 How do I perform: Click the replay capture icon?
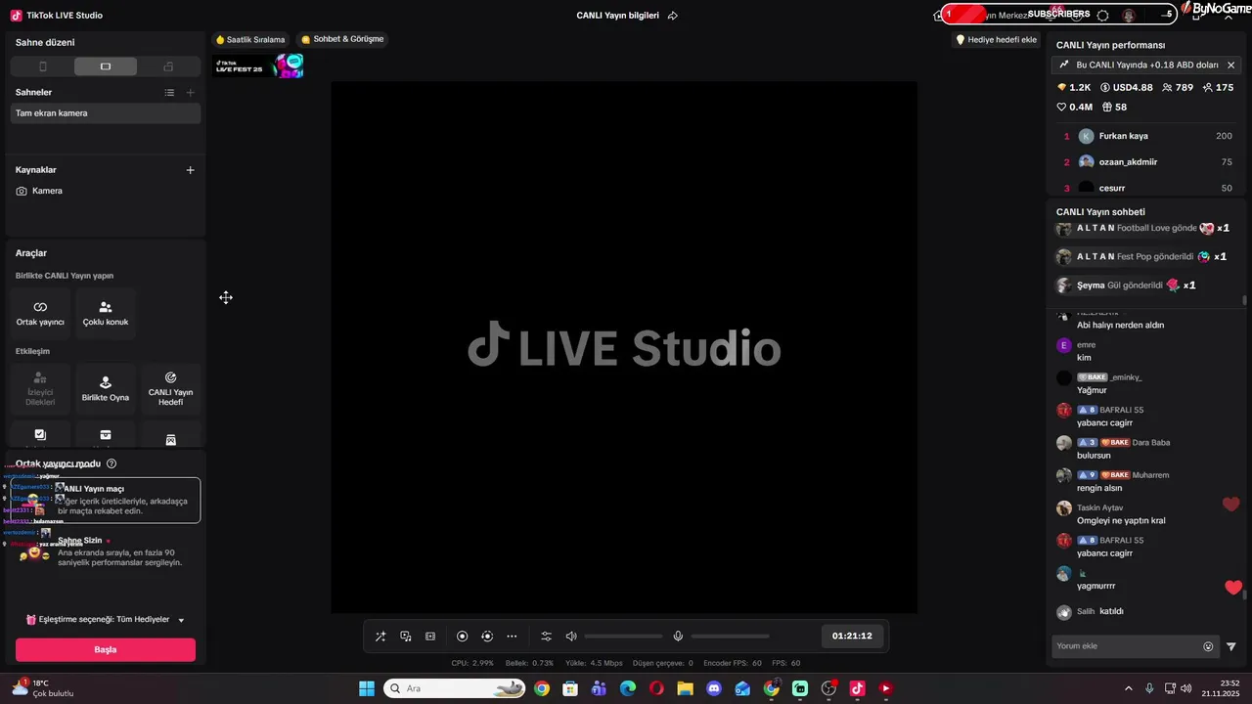coord(487,637)
